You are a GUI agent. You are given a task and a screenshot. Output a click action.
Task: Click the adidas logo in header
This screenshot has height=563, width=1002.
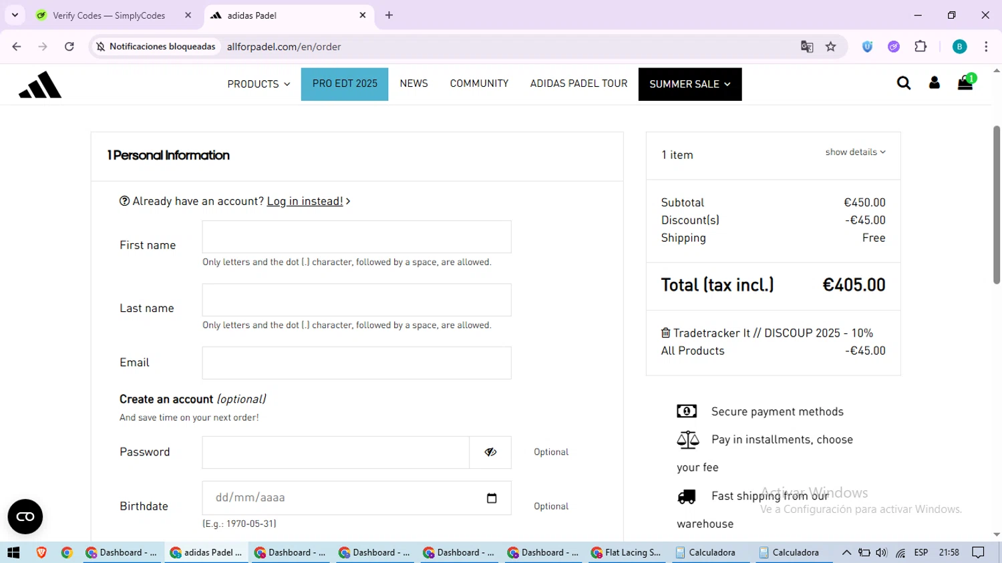40,85
